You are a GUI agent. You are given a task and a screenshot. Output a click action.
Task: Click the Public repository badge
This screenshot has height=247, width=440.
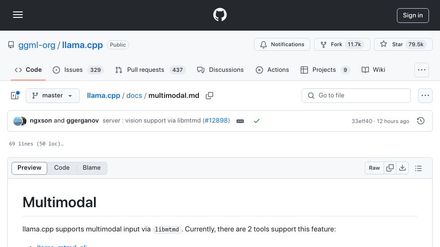pos(118,45)
